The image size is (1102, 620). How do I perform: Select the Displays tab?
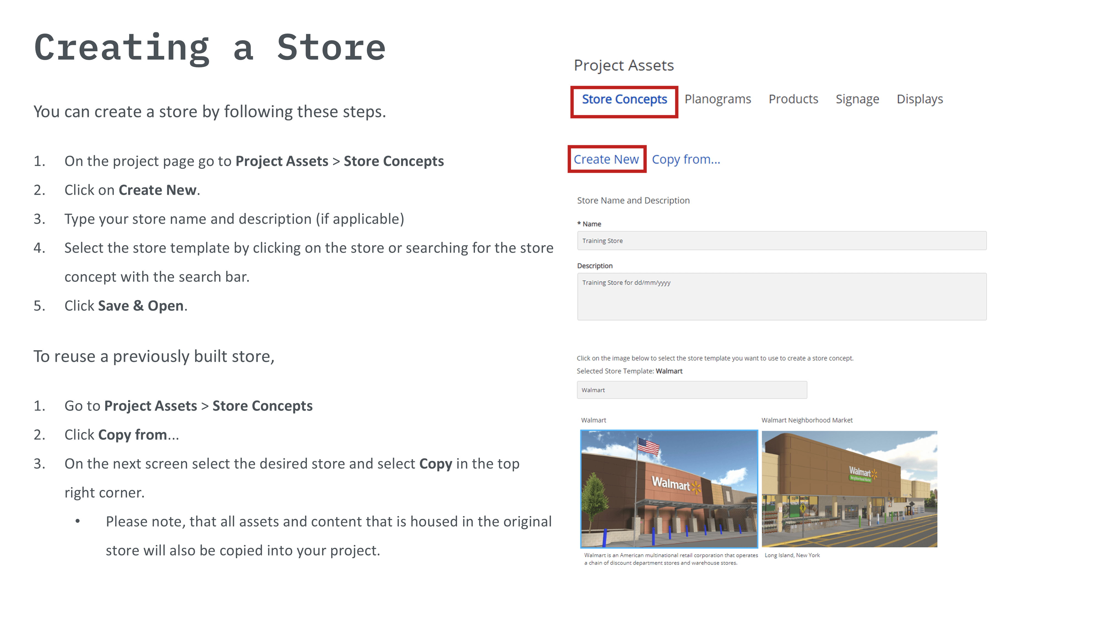pyautogui.click(x=919, y=99)
